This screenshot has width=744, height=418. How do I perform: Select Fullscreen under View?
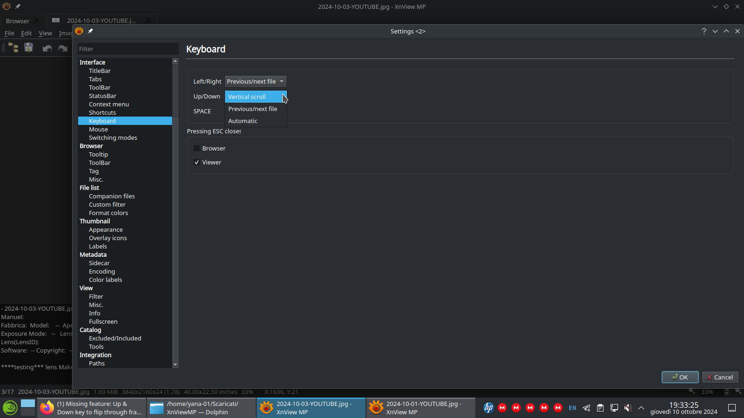pyautogui.click(x=103, y=322)
